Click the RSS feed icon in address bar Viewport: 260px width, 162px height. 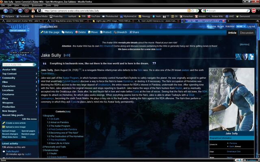[x=189, y=11]
